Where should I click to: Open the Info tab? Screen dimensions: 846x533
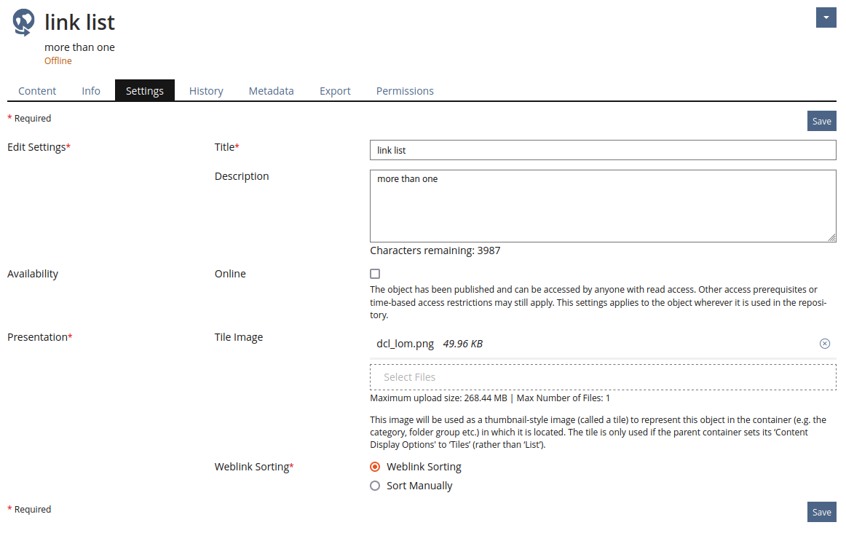(91, 91)
